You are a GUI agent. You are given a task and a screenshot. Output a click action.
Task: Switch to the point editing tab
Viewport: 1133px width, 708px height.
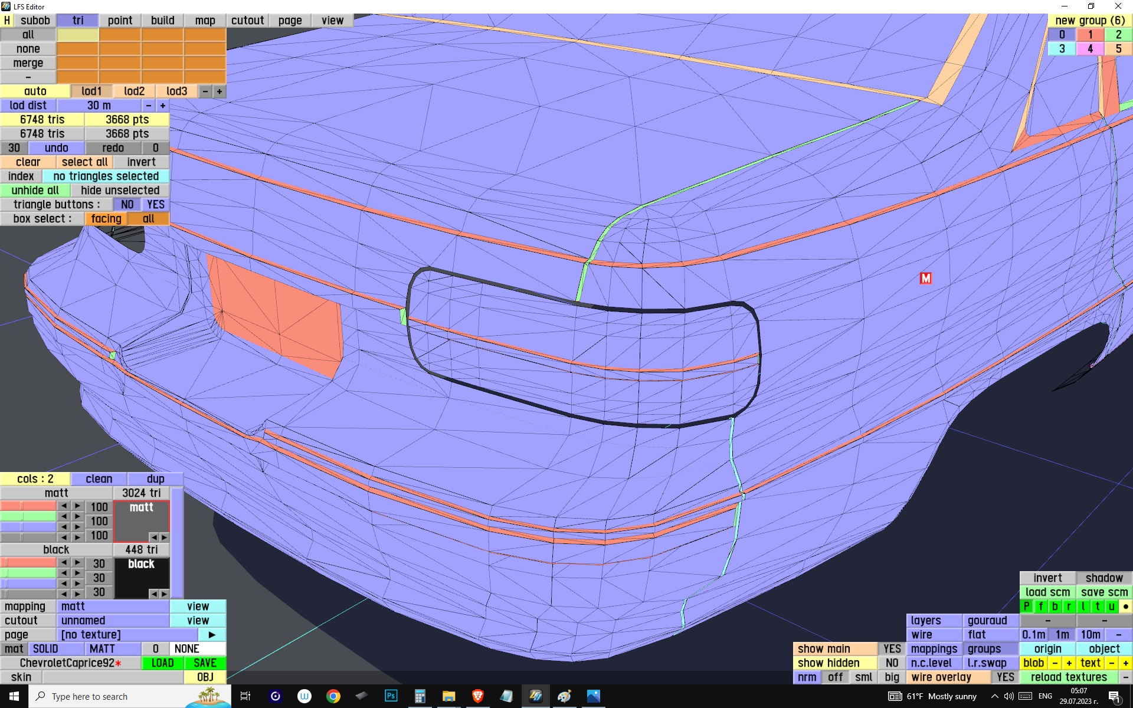pyautogui.click(x=120, y=21)
